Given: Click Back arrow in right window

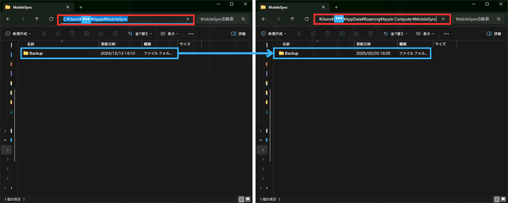Looking at the screenshot, I should tap(264, 19).
